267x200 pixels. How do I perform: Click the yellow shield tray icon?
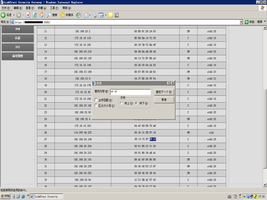(256, 197)
